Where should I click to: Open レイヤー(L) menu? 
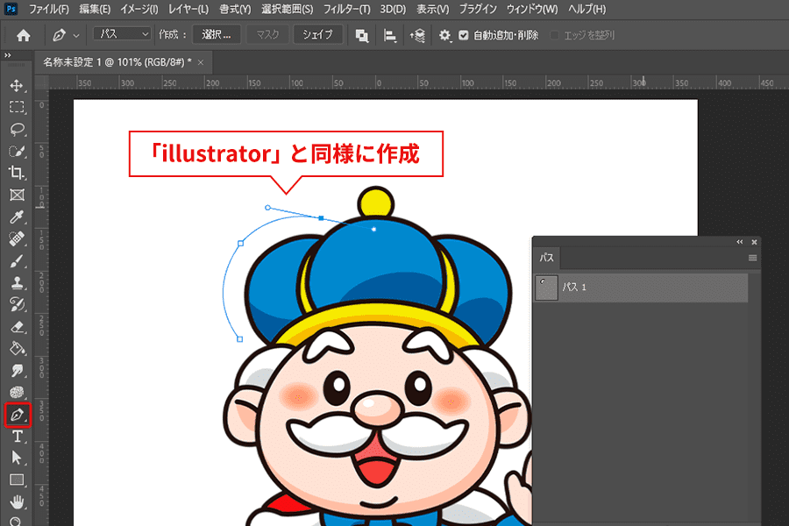pyautogui.click(x=188, y=9)
